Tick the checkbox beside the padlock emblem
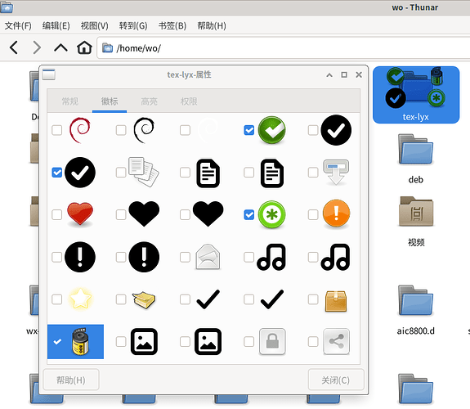This screenshot has height=409, width=470. coord(248,341)
